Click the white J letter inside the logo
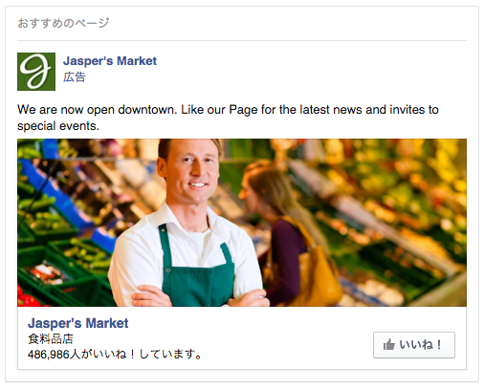Image resolution: width=484 pixels, height=389 pixels. tap(35, 72)
